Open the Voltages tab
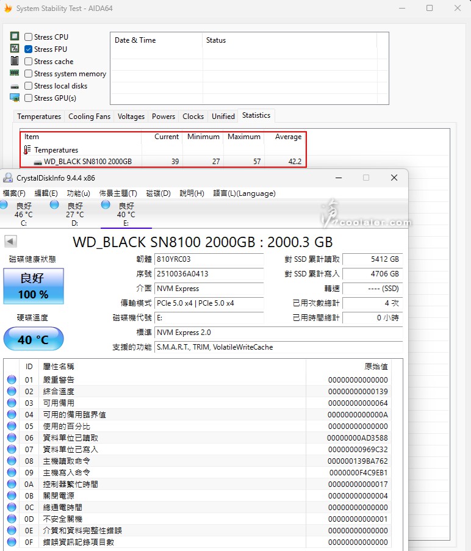This screenshot has width=471, height=551. pyautogui.click(x=131, y=117)
